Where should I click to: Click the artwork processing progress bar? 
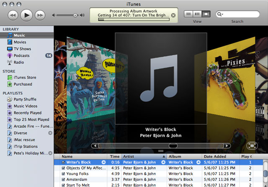click(x=134, y=20)
